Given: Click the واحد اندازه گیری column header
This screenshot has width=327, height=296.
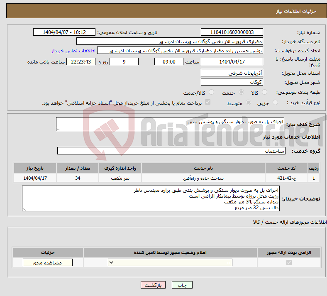Looking at the screenshot, I should [x=120, y=168].
